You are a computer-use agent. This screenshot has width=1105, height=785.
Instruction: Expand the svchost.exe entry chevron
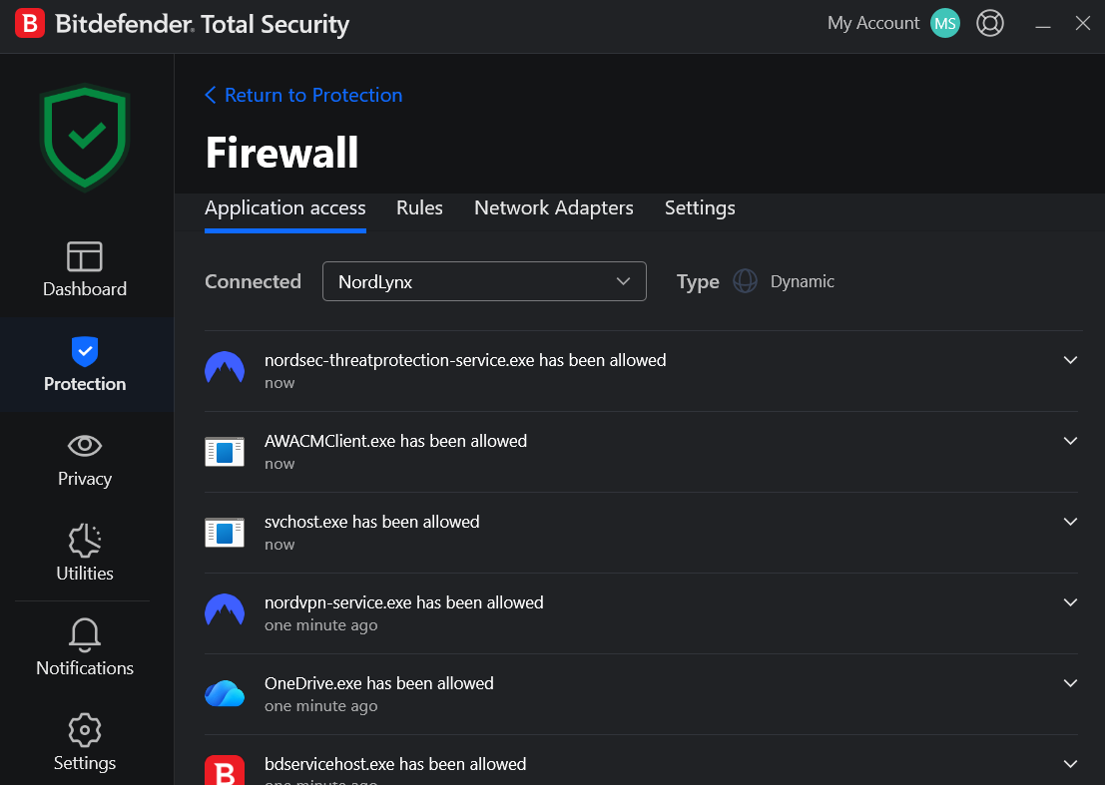1070,522
